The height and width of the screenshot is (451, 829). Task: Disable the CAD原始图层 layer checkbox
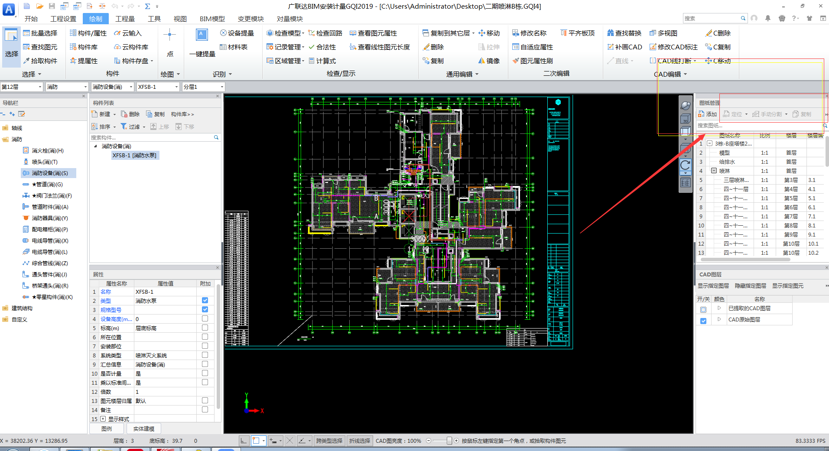(703, 321)
